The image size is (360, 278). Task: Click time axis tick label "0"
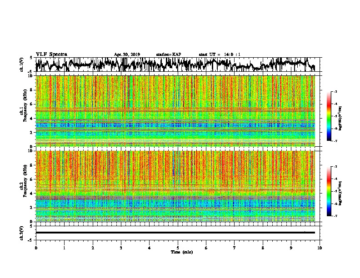(x=36, y=248)
